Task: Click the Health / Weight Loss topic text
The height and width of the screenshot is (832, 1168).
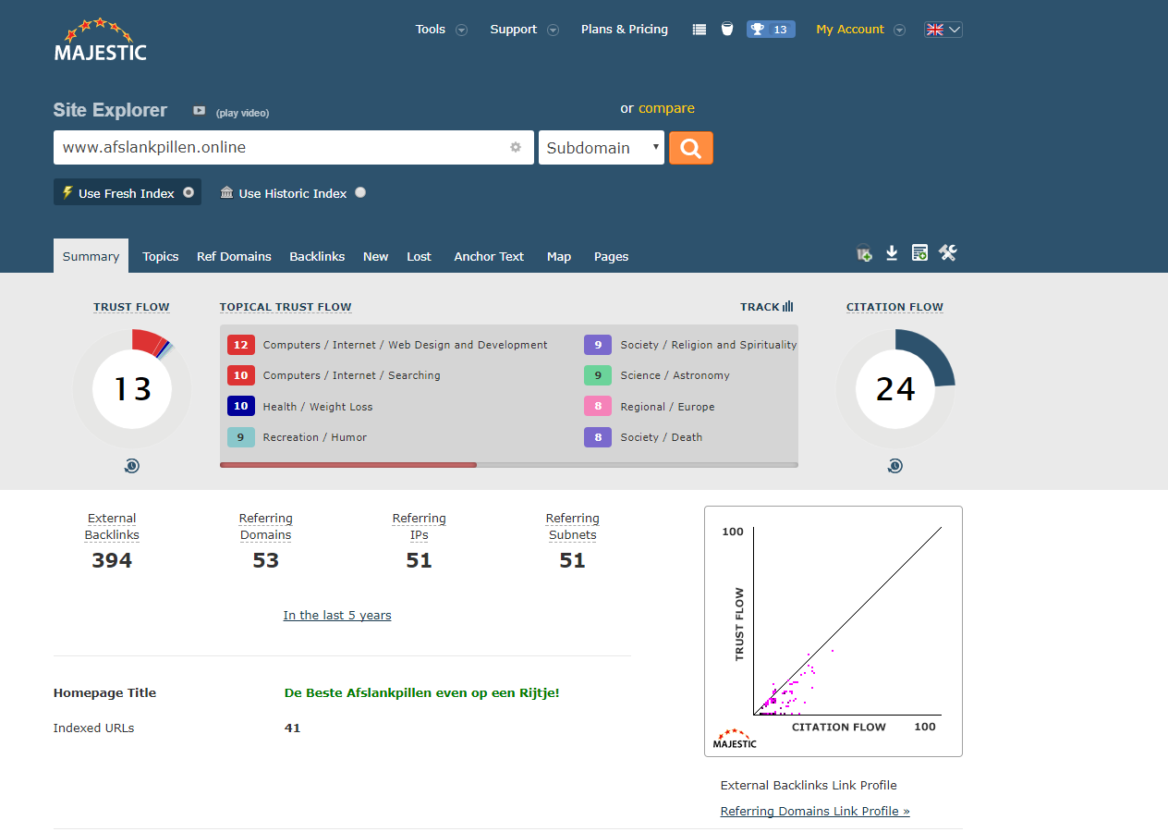Action: point(318,407)
